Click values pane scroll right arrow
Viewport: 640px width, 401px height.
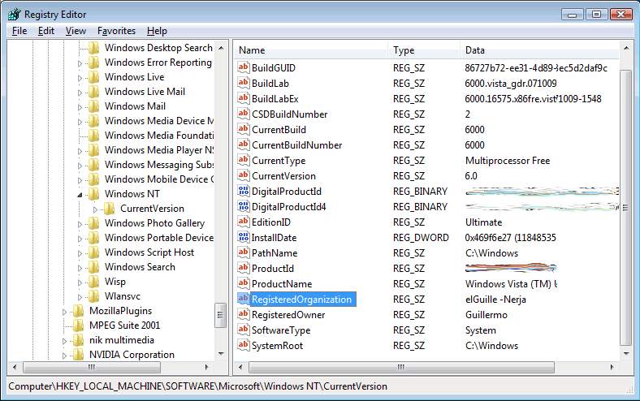(x=612, y=367)
